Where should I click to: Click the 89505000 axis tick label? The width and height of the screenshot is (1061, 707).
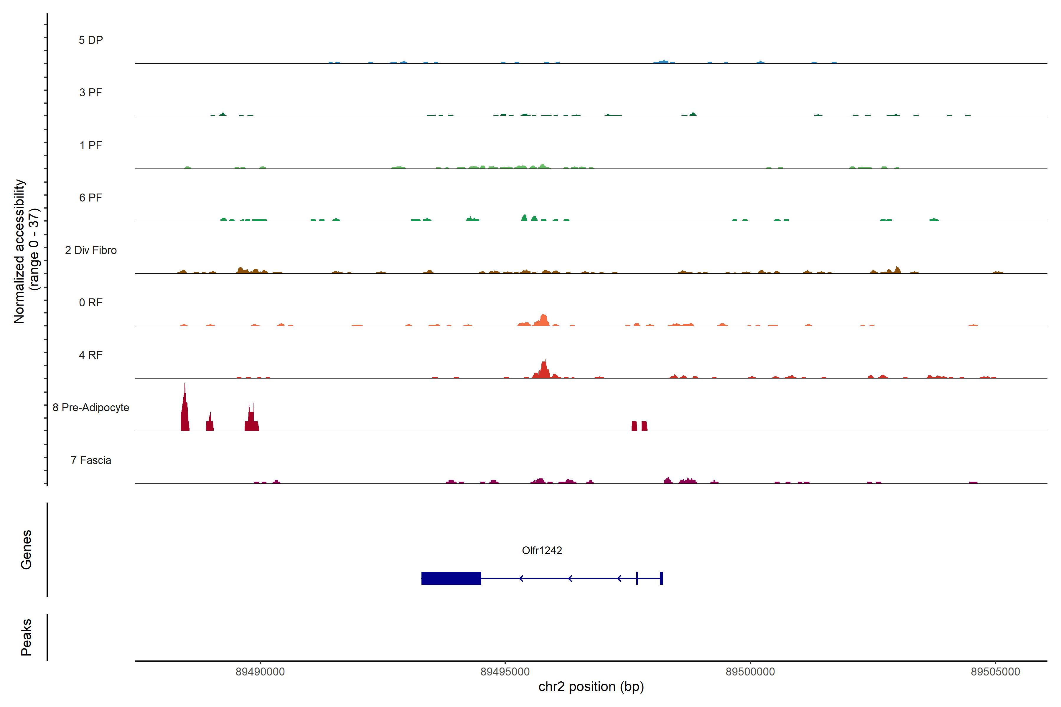click(995, 672)
